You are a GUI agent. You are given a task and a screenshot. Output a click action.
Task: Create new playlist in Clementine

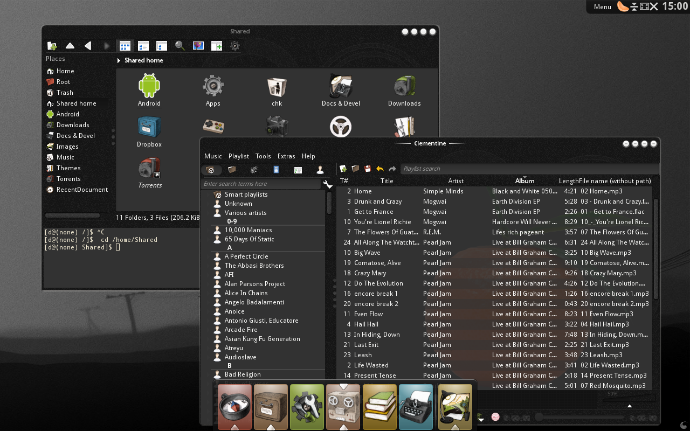(x=343, y=169)
